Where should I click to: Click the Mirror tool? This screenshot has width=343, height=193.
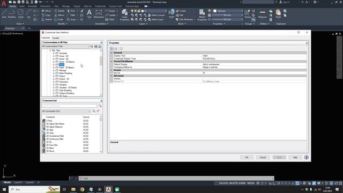point(59,15)
